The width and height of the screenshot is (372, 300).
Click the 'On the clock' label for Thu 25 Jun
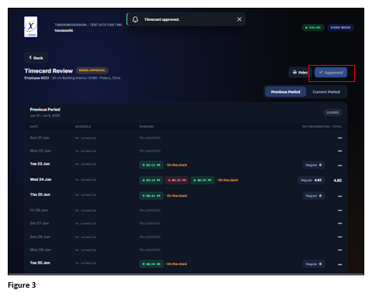(x=177, y=196)
